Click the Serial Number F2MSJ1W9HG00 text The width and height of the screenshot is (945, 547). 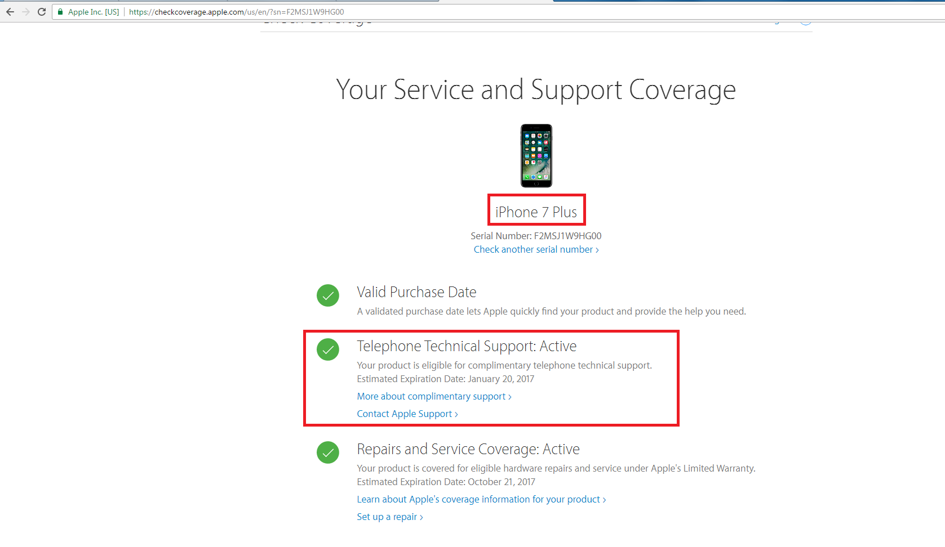point(536,236)
